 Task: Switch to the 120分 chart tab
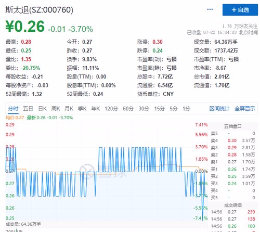(111, 109)
